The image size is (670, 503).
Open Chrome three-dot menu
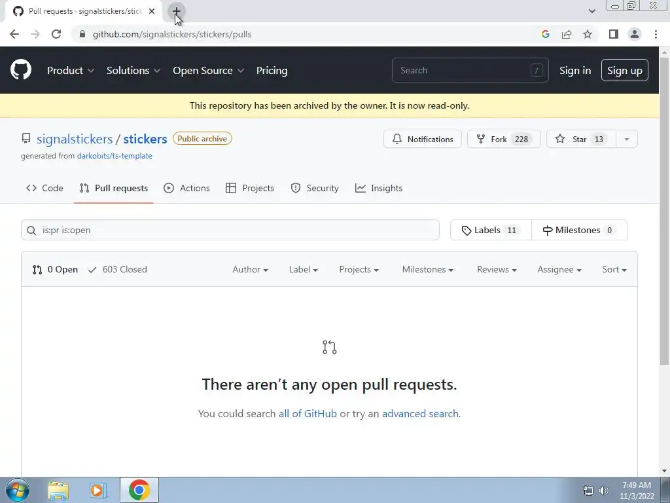656,34
